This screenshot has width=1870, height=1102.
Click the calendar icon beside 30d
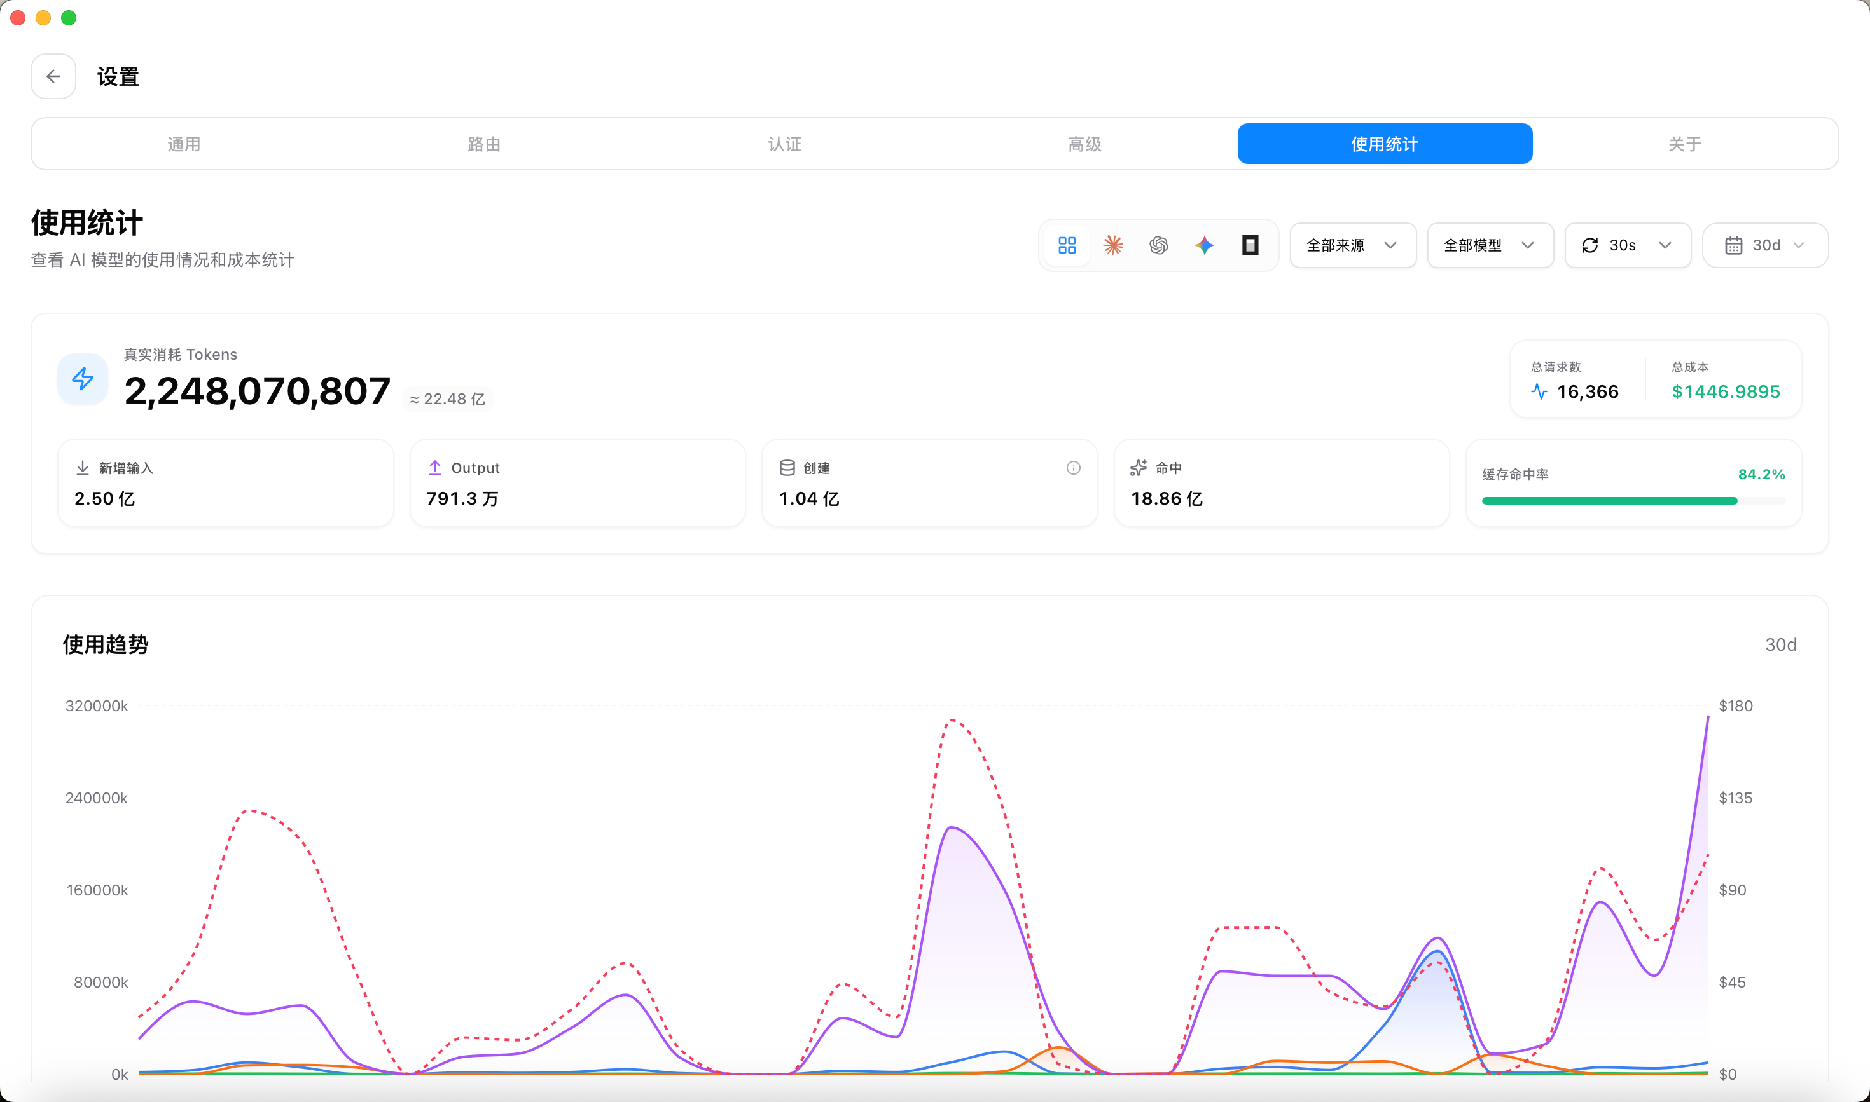1733,245
